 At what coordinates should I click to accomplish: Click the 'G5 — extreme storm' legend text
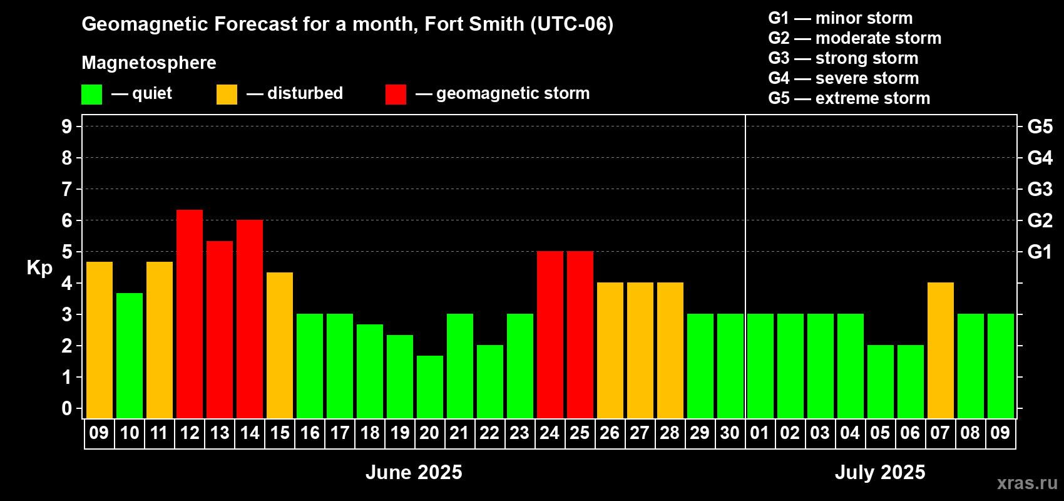[849, 98]
